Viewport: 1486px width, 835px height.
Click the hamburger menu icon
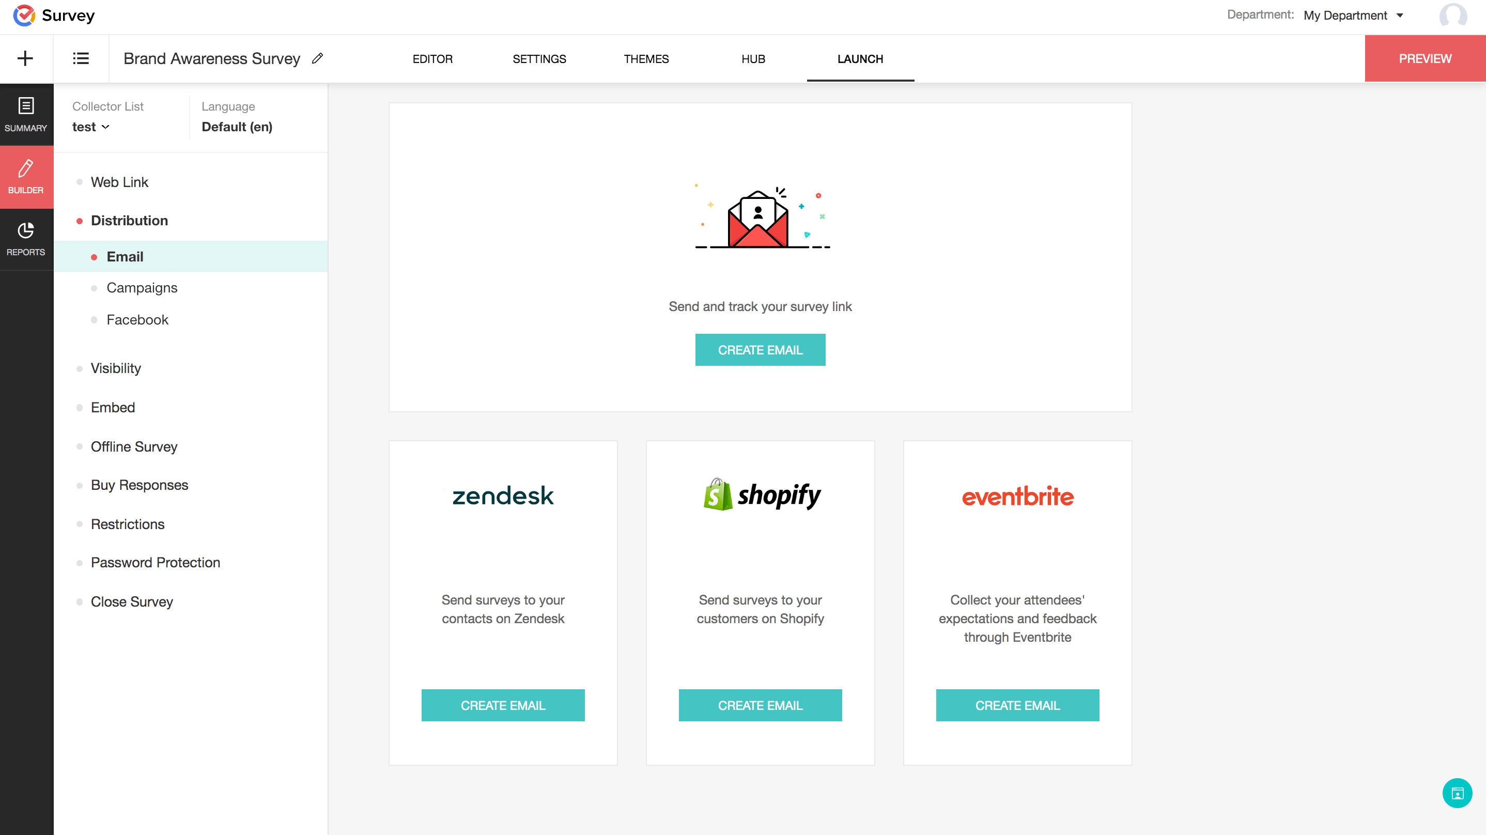tap(81, 58)
